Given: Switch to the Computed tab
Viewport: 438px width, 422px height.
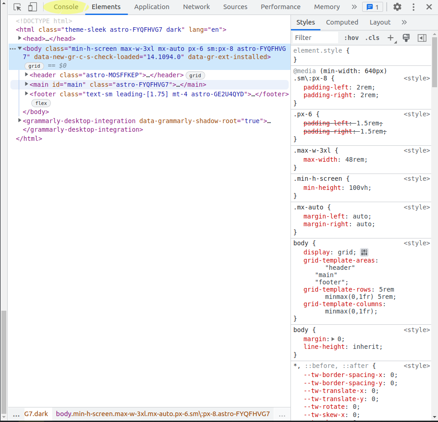Looking at the screenshot, I should (342, 22).
